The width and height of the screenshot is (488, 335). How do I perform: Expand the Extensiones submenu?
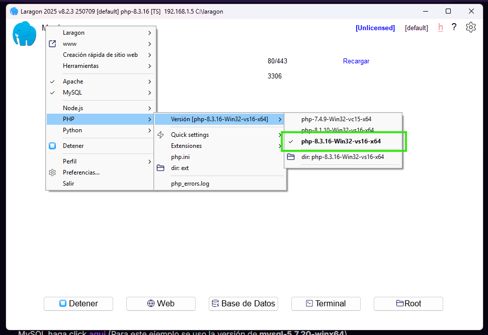186,146
